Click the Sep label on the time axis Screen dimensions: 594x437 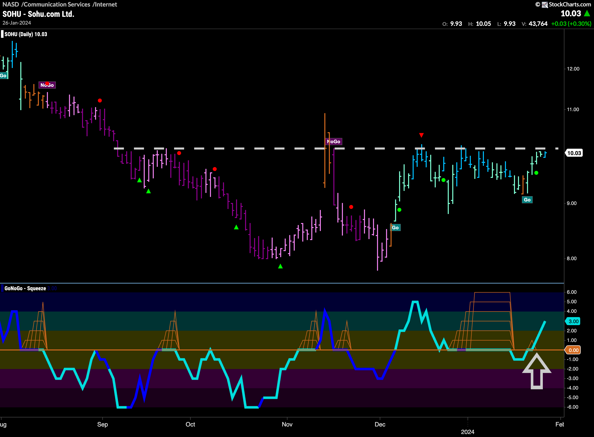coord(102,424)
